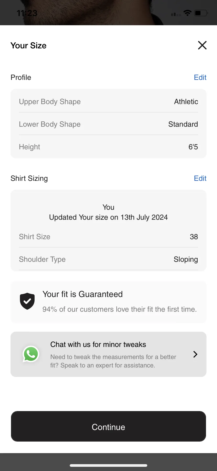The width and height of the screenshot is (217, 471).
Task: Continue with the current size
Action: pyautogui.click(x=108, y=426)
